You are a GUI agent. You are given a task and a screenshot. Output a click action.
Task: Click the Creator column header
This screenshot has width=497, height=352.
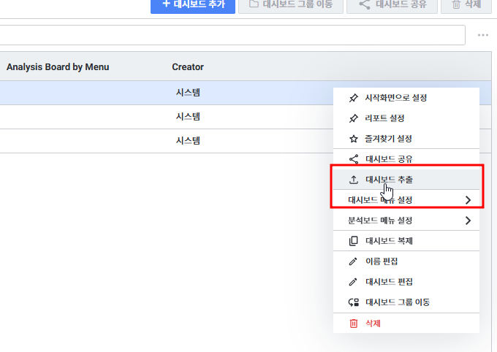coord(188,67)
